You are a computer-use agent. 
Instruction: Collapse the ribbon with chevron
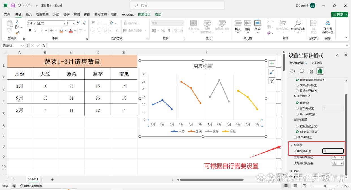pos(346,38)
